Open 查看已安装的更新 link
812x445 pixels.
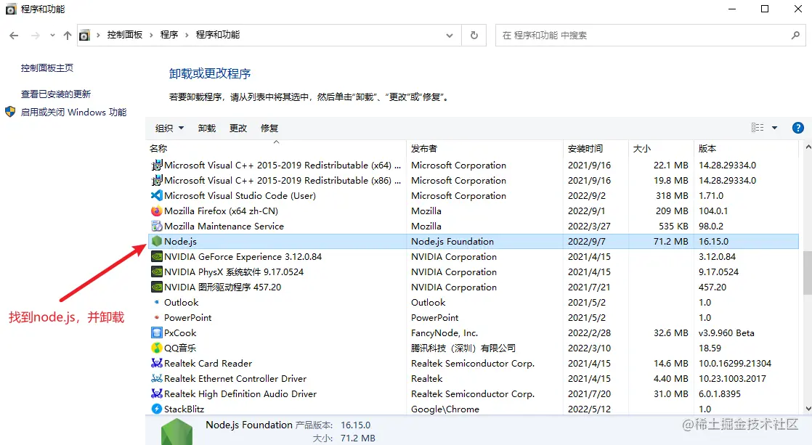click(56, 94)
